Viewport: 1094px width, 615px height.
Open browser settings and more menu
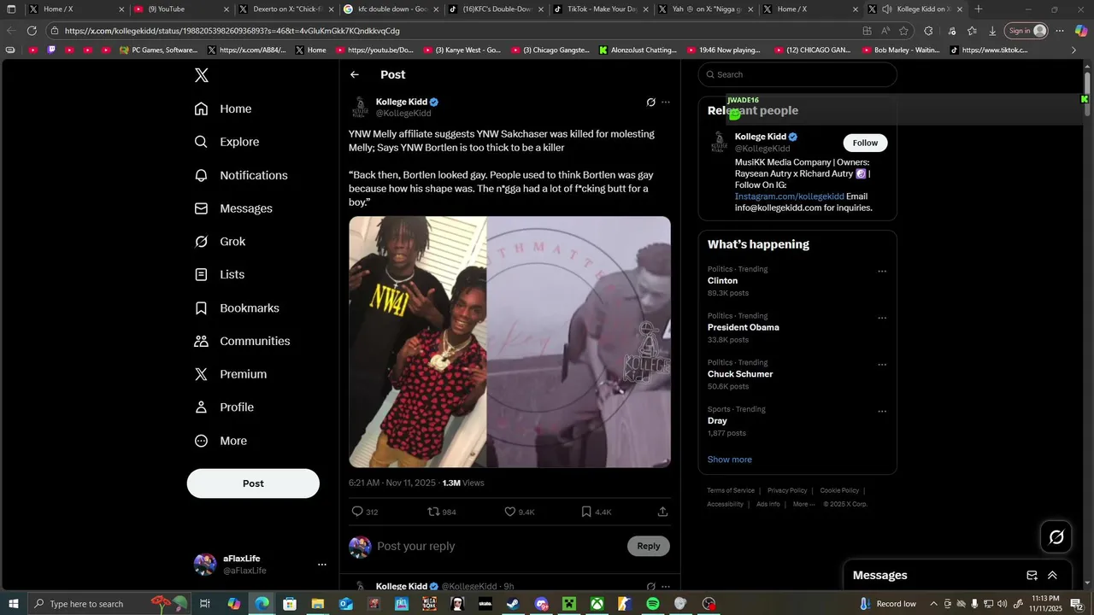coord(1060,31)
